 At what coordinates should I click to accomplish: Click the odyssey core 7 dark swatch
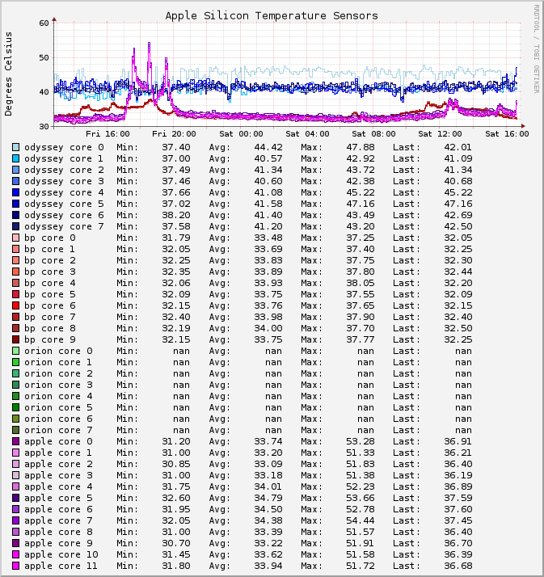coord(16,226)
